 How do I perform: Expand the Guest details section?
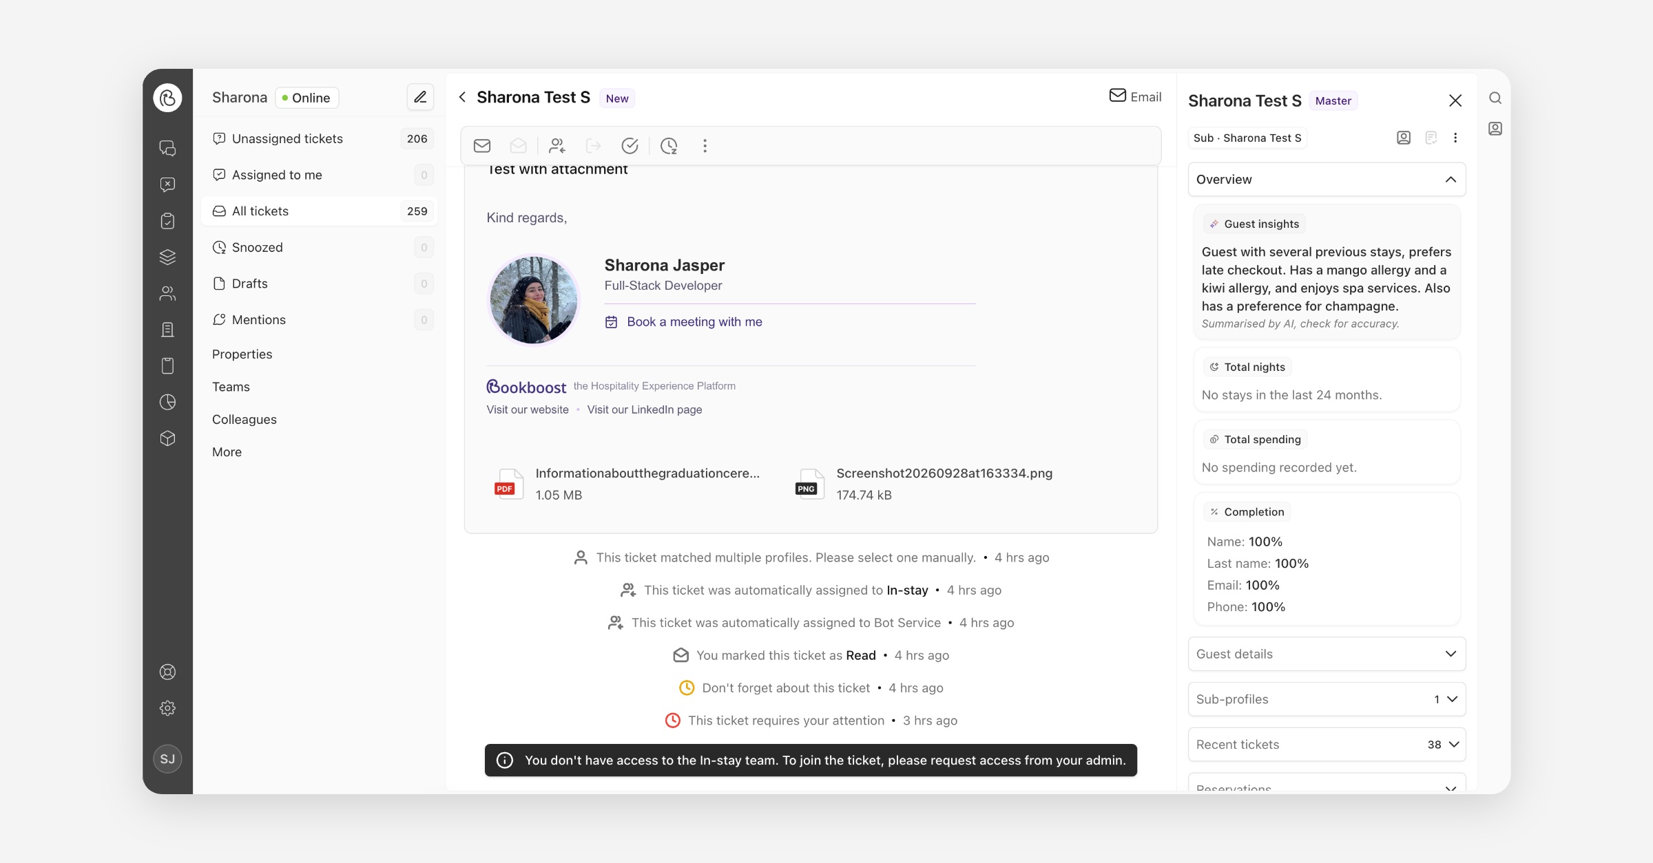click(x=1327, y=654)
